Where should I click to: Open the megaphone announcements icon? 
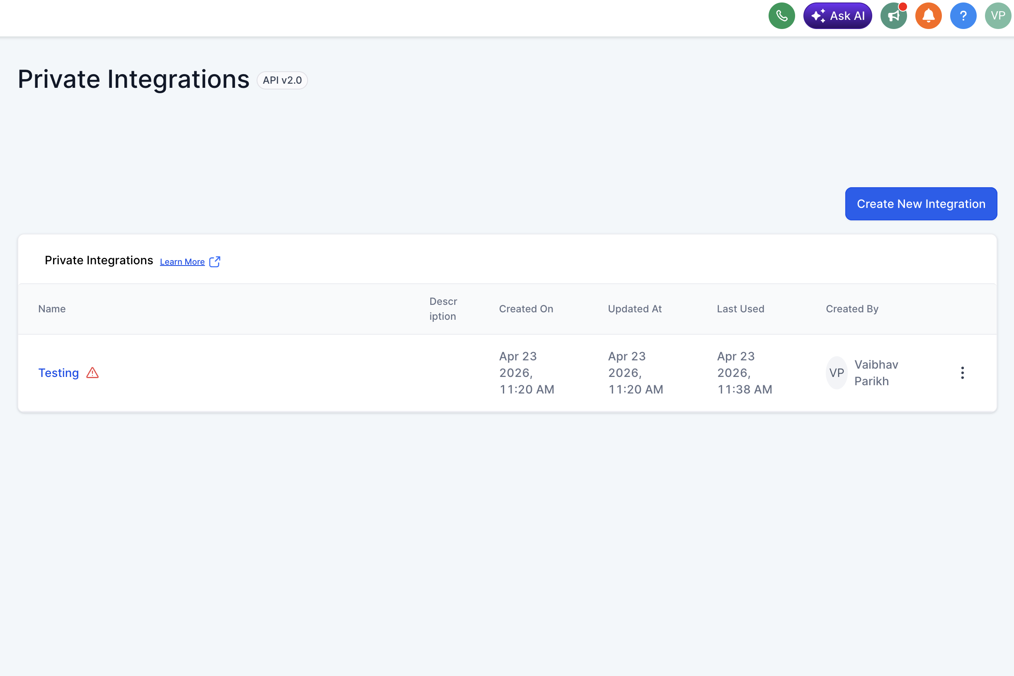pyautogui.click(x=893, y=16)
